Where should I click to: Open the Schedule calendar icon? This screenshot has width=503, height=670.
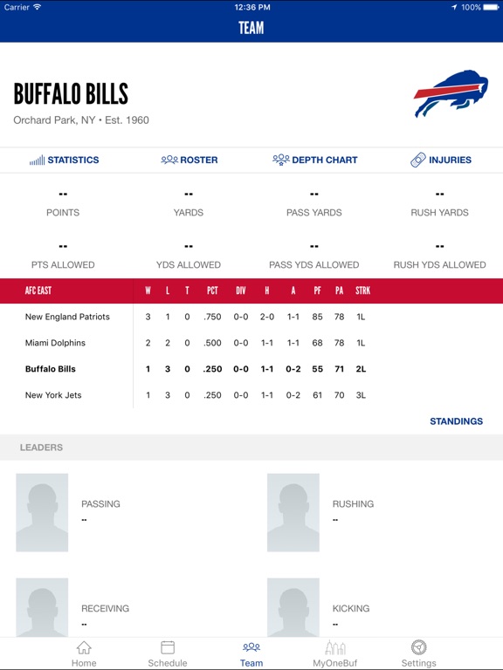168,647
